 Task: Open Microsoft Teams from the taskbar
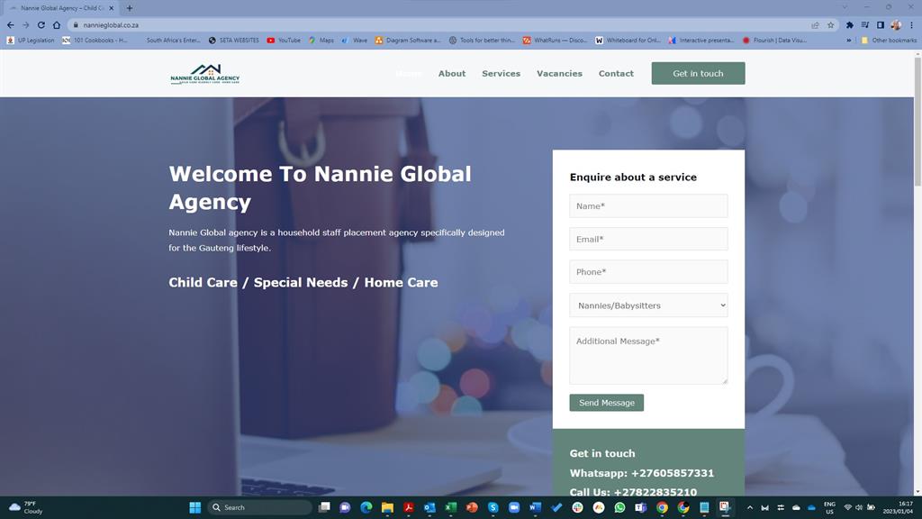pyautogui.click(x=641, y=507)
